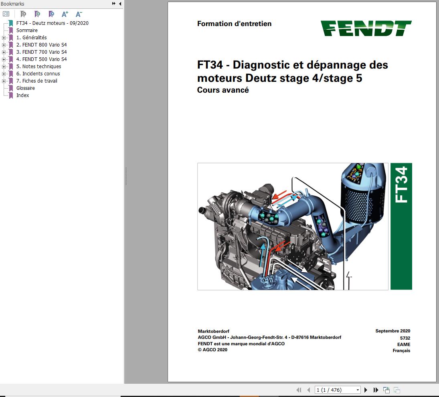
Task: Expand the 4. FENDT 500 Vario S4 bookmark
Action: coord(4,59)
